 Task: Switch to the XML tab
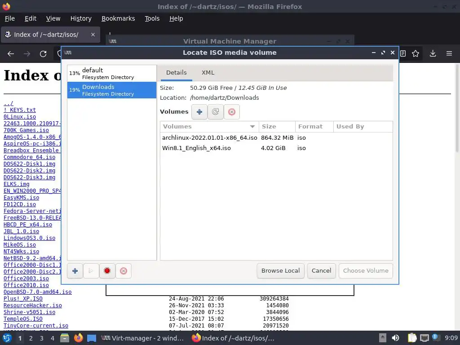[x=208, y=73]
